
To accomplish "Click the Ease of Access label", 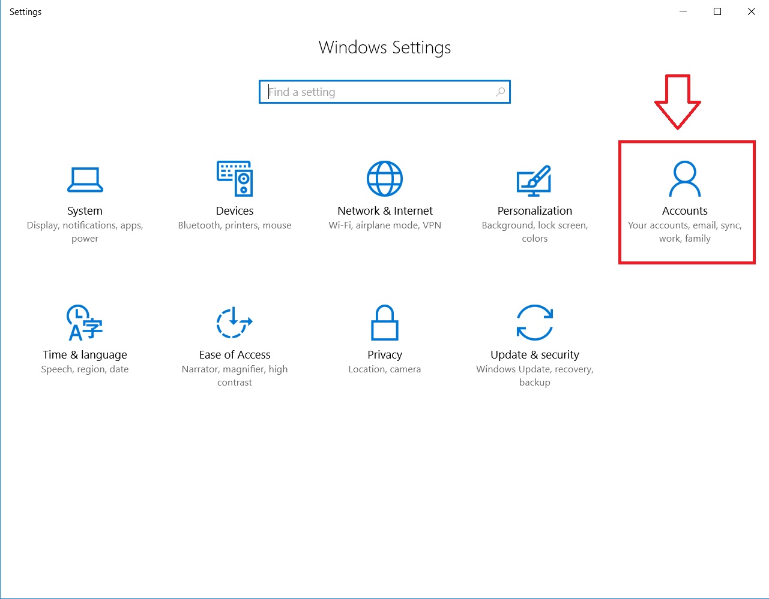I will point(235,354).
